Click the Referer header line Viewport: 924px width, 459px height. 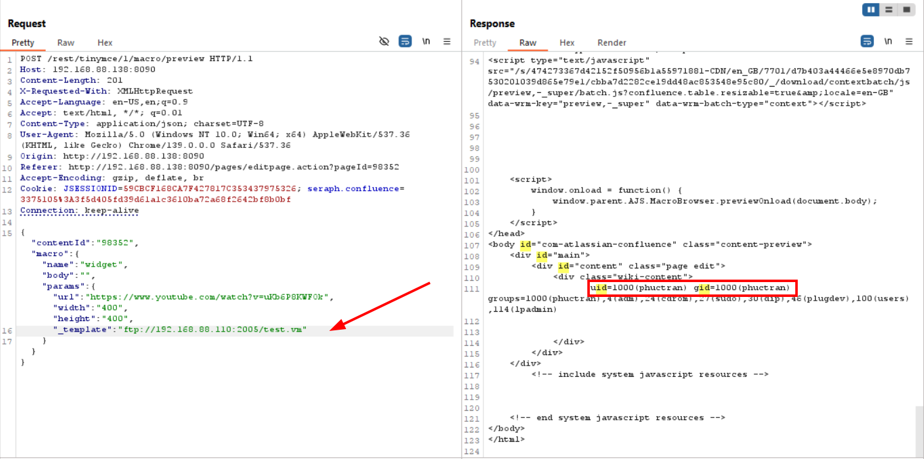click(x=210, y=167)
